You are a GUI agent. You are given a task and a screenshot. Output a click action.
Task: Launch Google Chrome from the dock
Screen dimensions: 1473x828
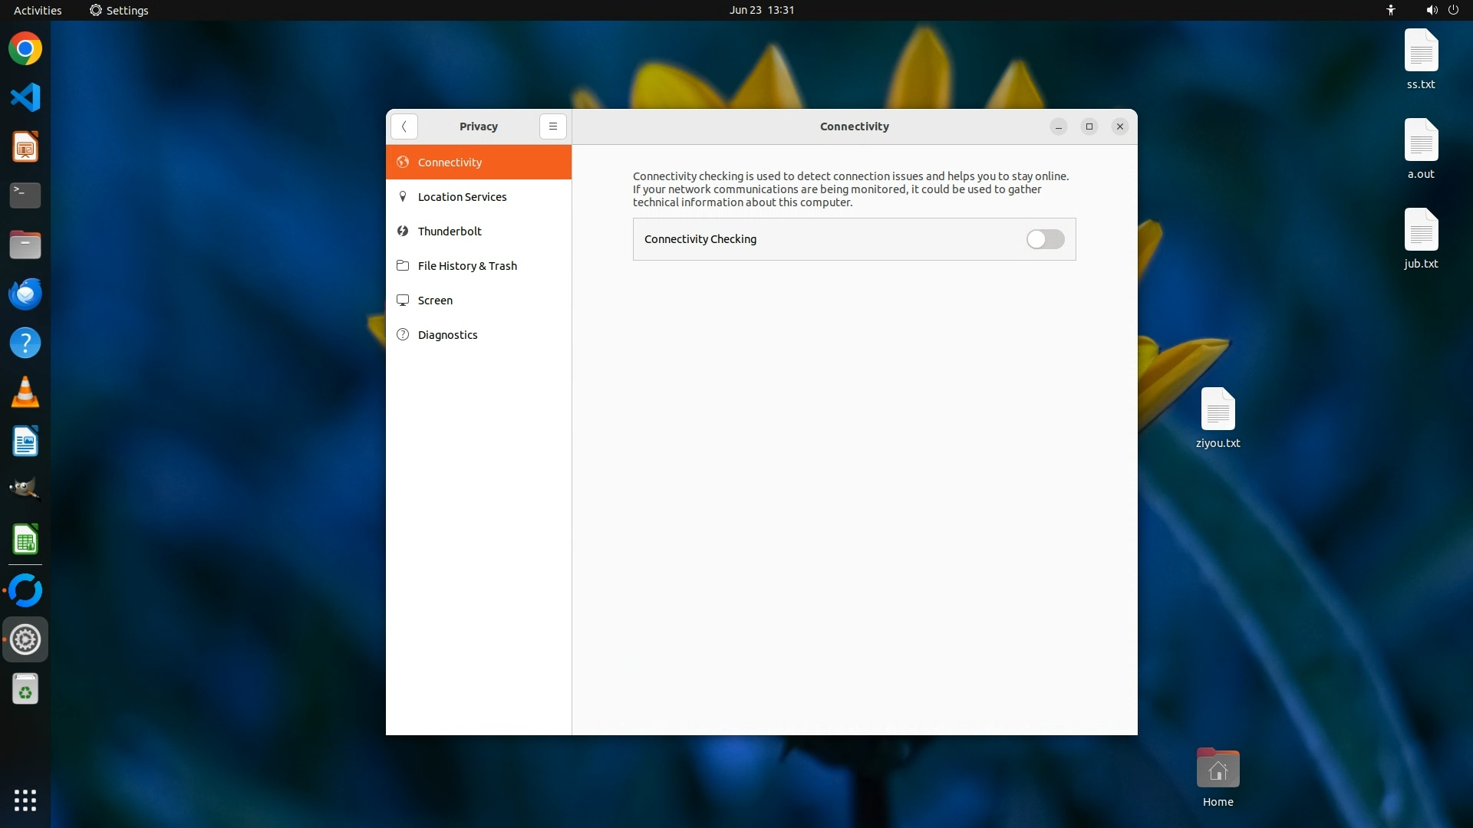[x=25, y=49]
